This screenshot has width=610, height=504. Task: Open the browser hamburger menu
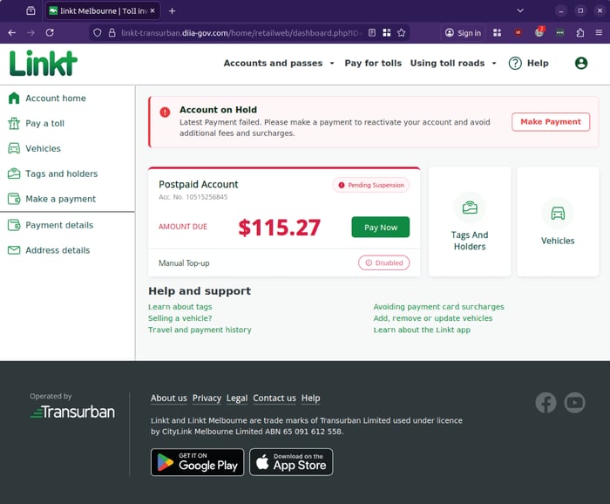pyautogui.click(x=599, y=32)
